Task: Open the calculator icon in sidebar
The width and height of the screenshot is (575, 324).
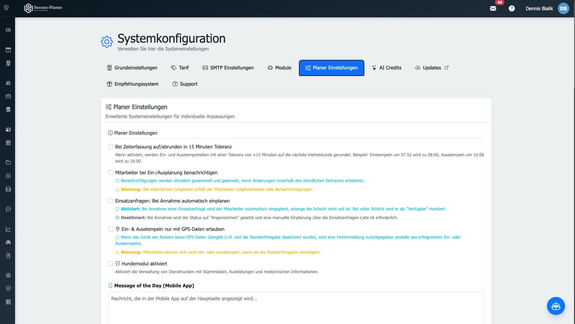Action: click(8, 109)
